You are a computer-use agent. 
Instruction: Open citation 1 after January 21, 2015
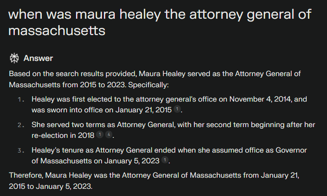point(178,110)
